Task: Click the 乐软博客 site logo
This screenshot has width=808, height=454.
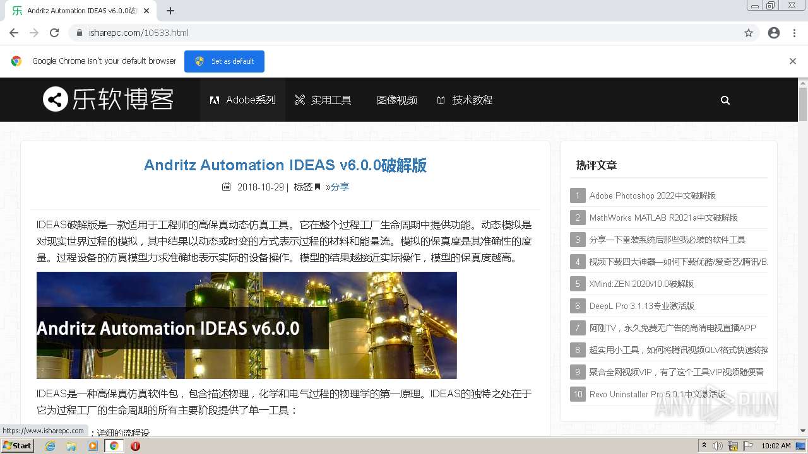Action: [108, 100]
